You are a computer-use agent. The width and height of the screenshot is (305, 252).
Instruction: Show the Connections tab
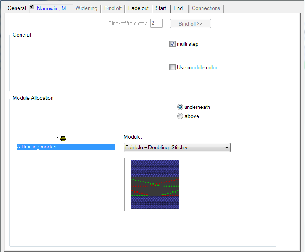pyautogui.click(x=206, y=8)
